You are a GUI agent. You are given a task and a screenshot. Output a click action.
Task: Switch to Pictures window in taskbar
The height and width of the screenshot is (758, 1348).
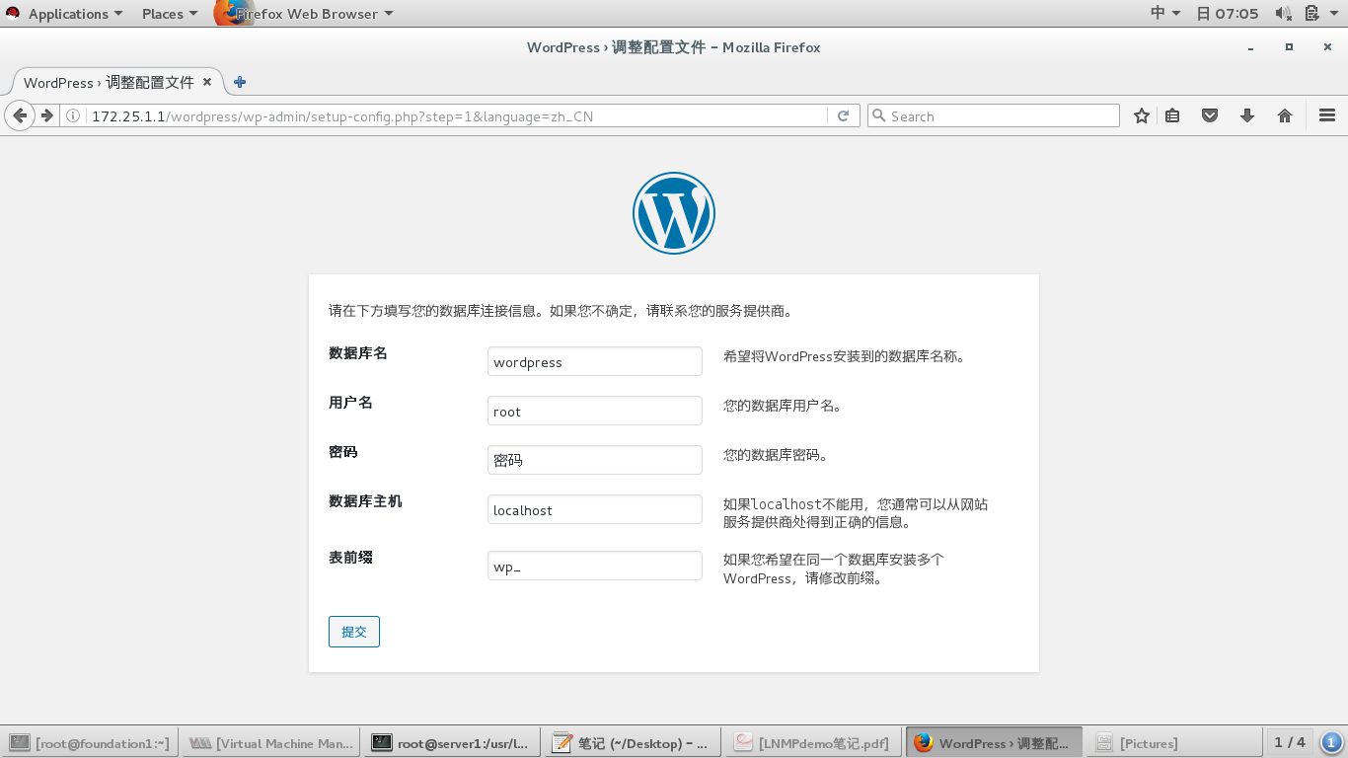click(1174, 743)
